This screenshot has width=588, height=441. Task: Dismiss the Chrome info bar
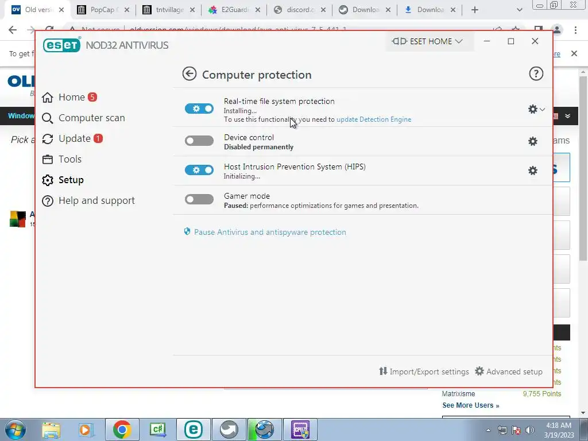tap(574, 53)
